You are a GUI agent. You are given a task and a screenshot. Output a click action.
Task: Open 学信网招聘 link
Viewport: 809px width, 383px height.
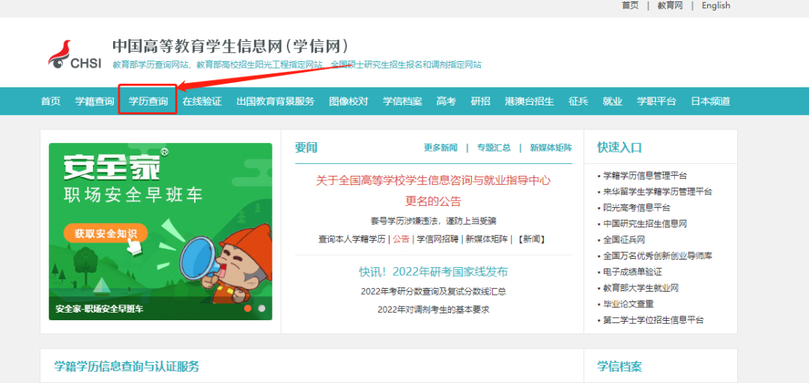click(x=437, y=239)
